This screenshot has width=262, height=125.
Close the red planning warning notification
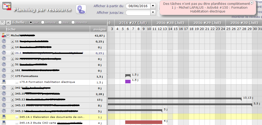pos(252,3)
